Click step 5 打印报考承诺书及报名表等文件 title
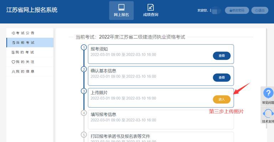This screenshot has width=274, height=142. pyautogui.click(x=120, y=136)
